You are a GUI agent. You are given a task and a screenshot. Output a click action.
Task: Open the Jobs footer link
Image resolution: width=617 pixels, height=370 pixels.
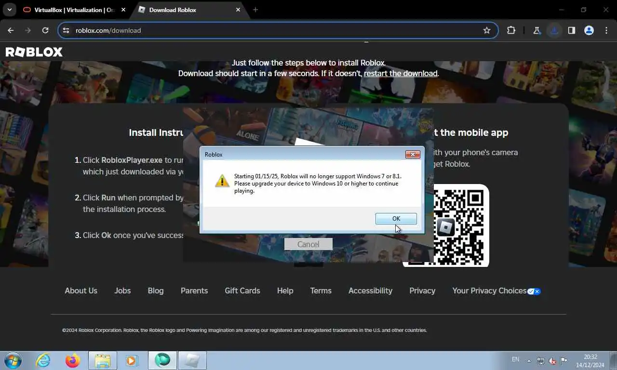pos(122,291)
